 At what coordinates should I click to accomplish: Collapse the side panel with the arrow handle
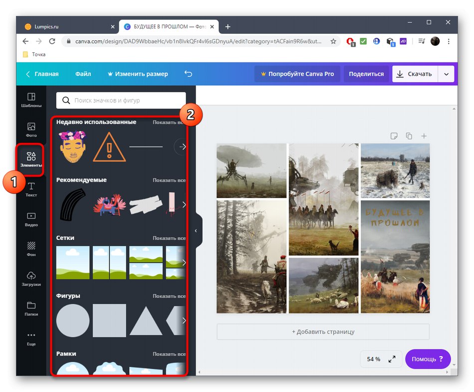tap(196, 231)
